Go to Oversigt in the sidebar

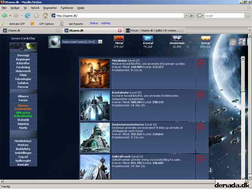tap(23, 55)
